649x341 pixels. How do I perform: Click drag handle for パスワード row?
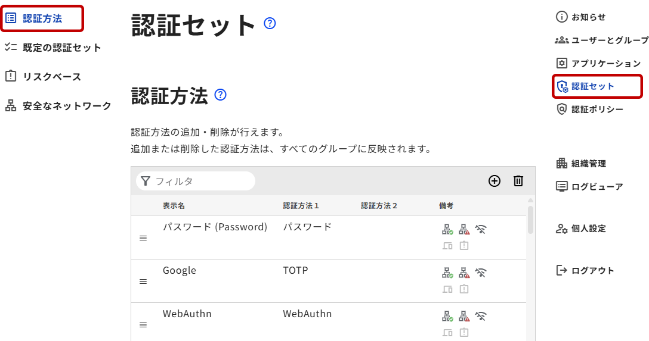[x=143, y=238]
